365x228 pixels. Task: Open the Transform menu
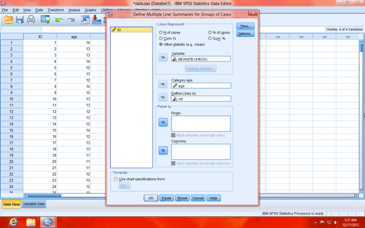click(x=55, y=10)
